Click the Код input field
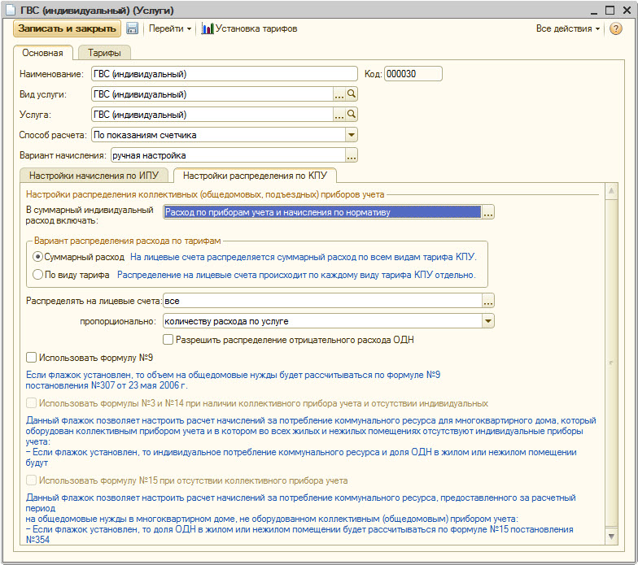 (x=413, y=74)
